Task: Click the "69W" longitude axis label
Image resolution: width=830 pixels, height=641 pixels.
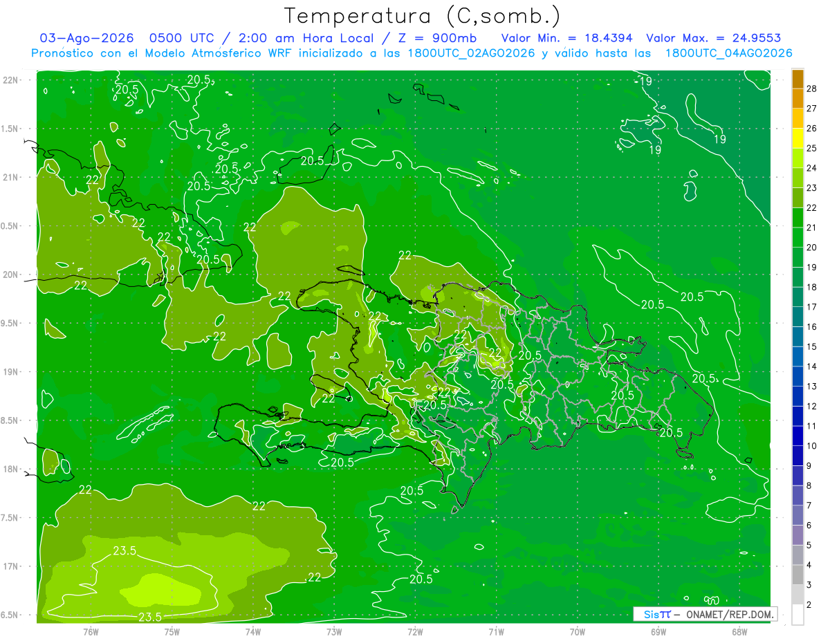Action: [x=658, y=631]
